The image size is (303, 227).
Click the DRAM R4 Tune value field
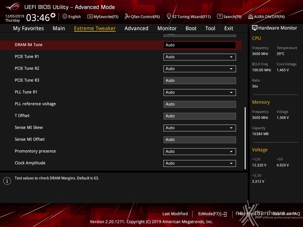tap(200, 45)
